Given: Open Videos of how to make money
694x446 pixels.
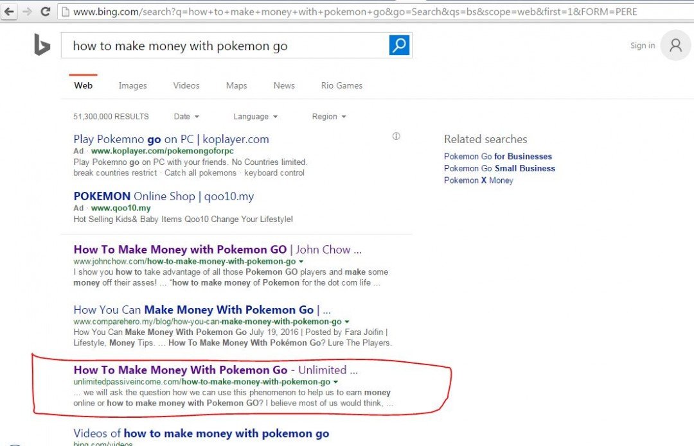Looking at the screenshot, I should point(201,434).
